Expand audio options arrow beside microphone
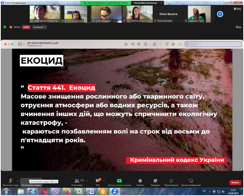 tap(17, 180)
